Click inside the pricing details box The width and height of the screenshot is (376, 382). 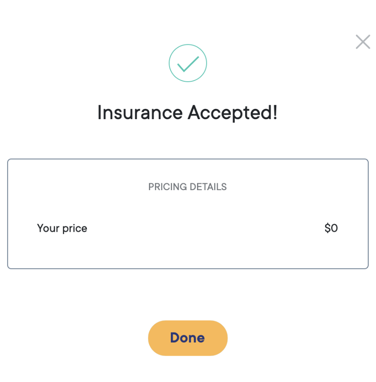pyautogui.click(x=188, y=214)
